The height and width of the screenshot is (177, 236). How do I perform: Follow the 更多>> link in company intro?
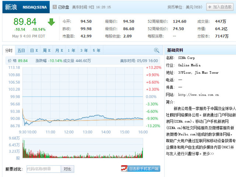208,154
